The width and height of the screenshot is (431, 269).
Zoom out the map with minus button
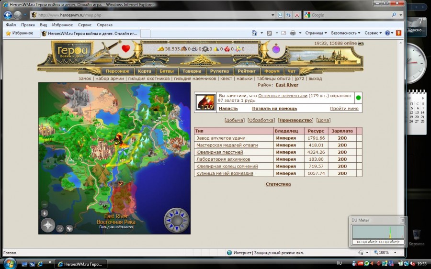tap(45, 204)
